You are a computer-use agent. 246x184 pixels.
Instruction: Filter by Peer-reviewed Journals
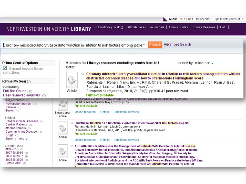(x=22, y=95)
